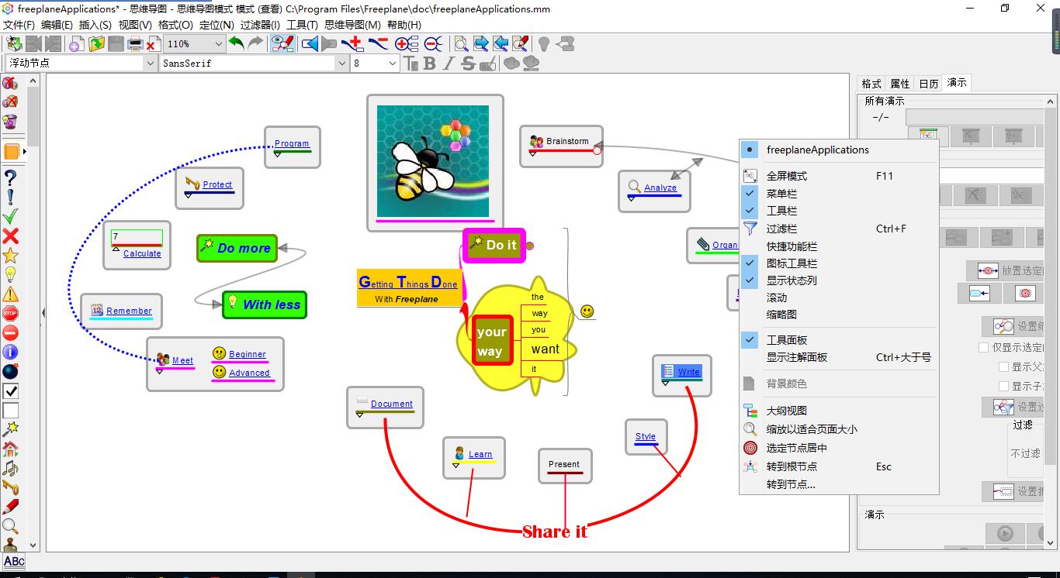Open the 110% zoom dropdown
This screenshot has width=1060, height=578.
click(219, 44)
